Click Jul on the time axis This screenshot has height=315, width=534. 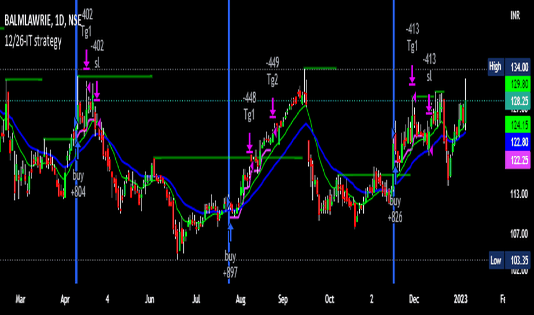click(x=196, y=300)
